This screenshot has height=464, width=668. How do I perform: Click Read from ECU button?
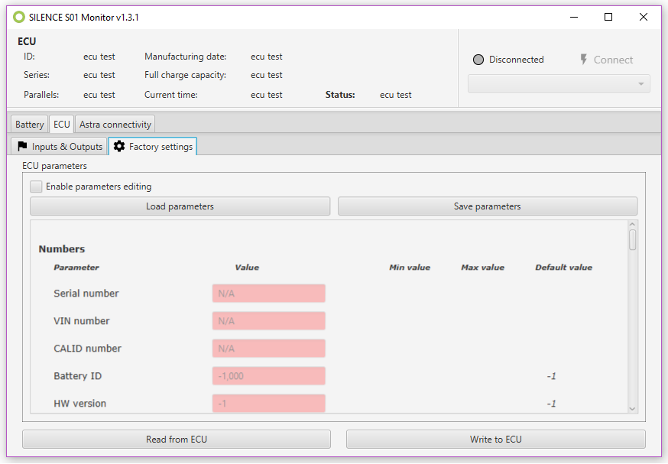coord(177,440)
